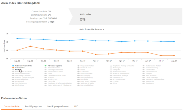Enable the Mietwagen legend series
This screenshot has width=184, height=111.
point(115,68)
